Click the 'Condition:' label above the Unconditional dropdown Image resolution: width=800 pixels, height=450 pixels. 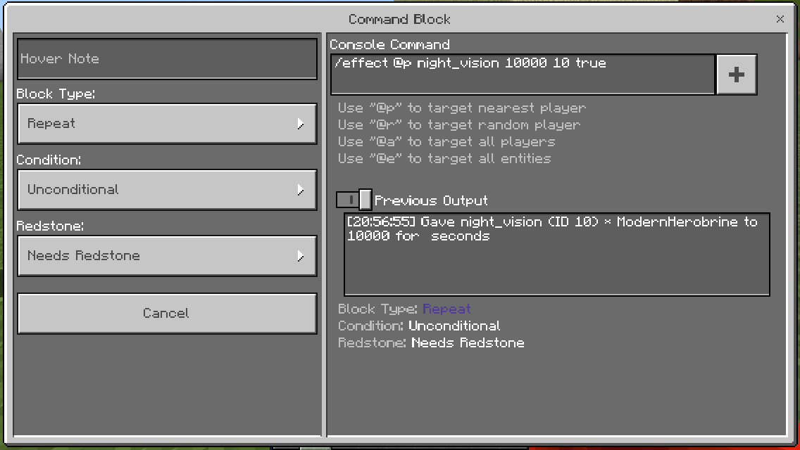coord(49,160)
